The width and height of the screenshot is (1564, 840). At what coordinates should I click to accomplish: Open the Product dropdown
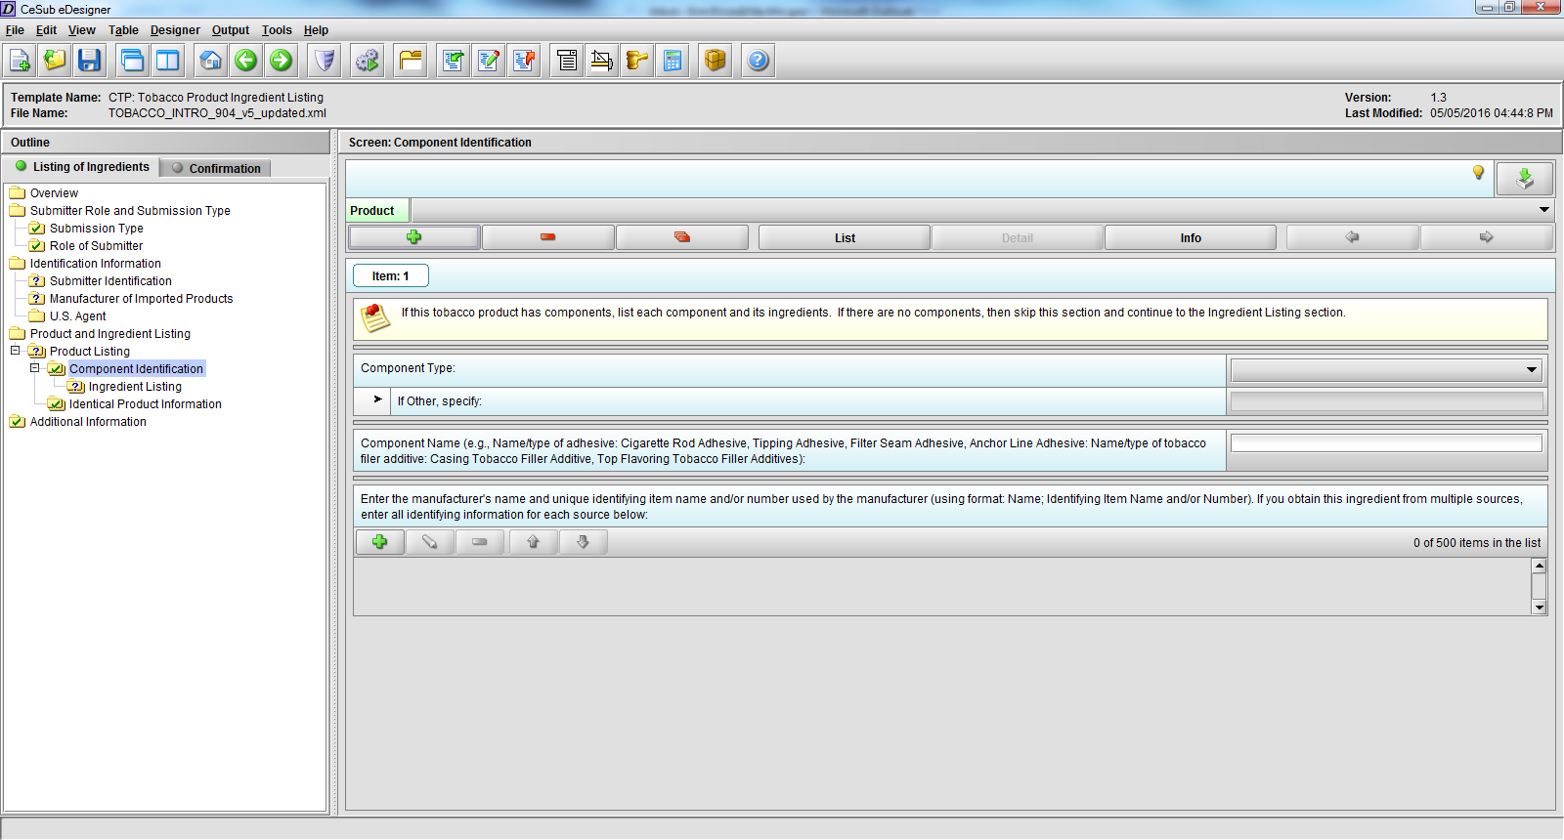tap(1543, 210)
